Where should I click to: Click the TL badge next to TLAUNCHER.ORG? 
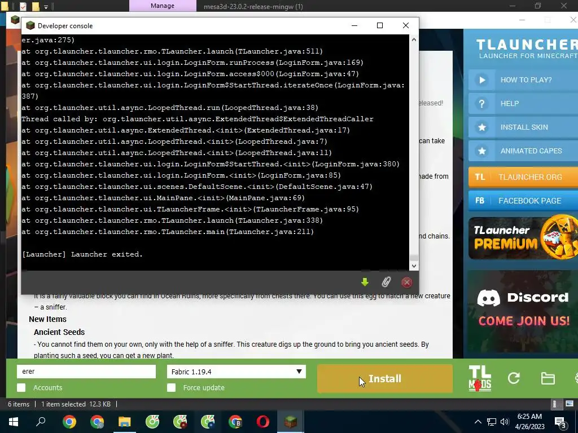(480, 177)
